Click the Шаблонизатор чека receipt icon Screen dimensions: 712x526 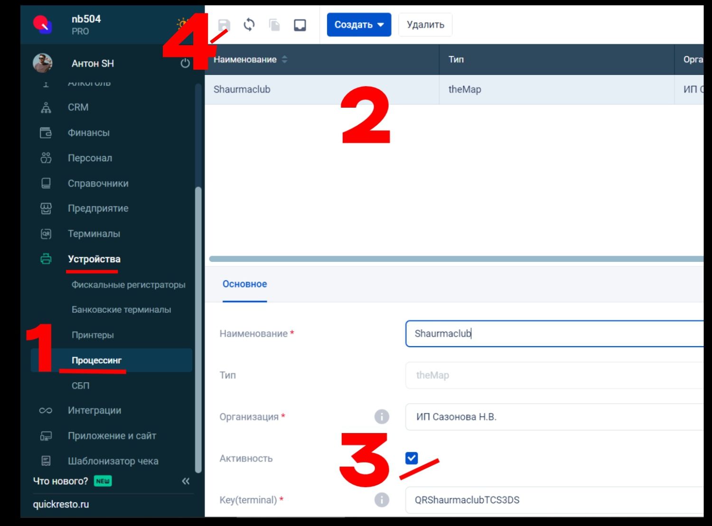[46, 461]
